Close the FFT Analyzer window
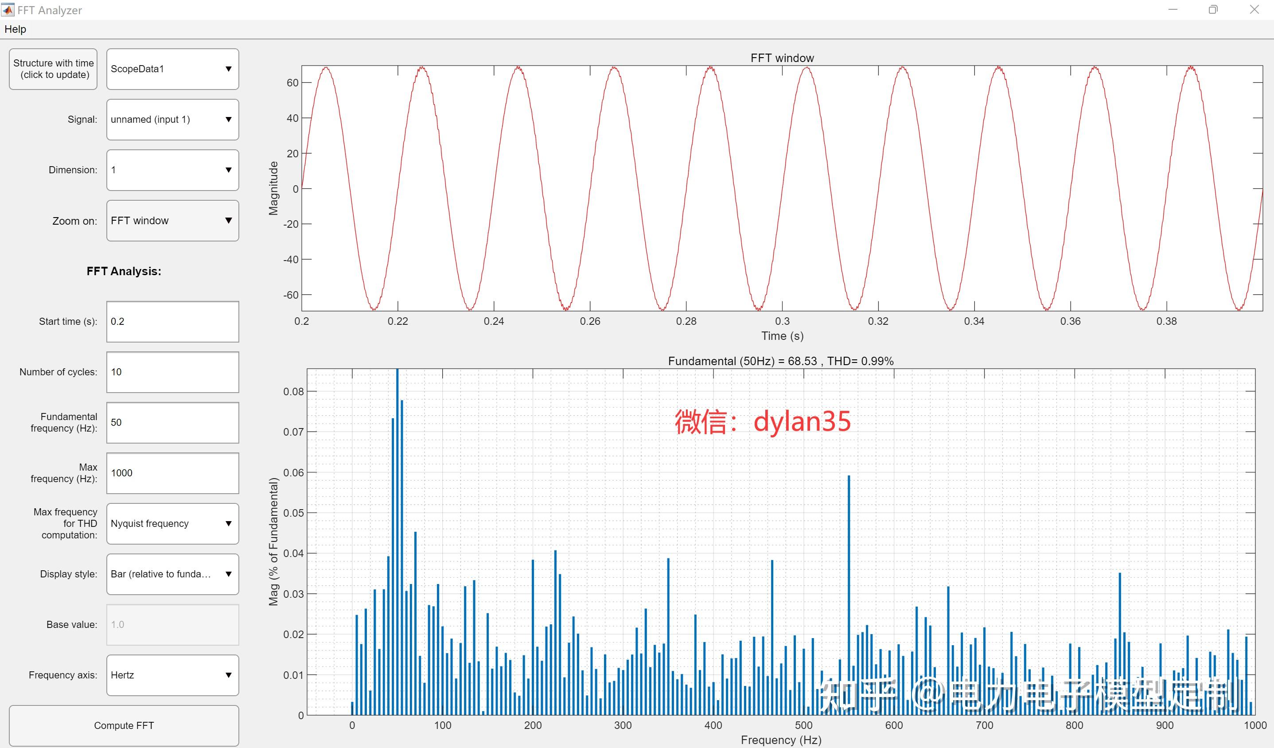The height and width of the screenshot is (748, 1274). point(1255,10)
